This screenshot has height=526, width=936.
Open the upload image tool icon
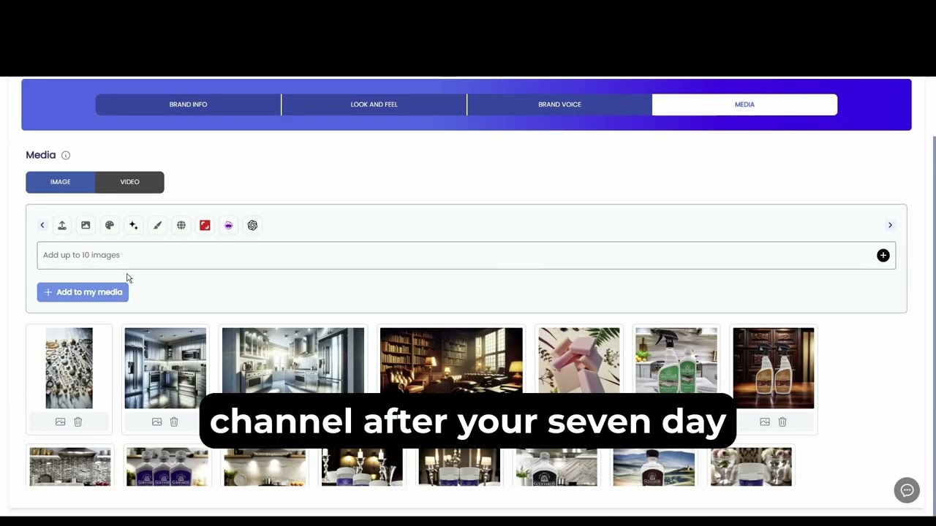(62, 225)
